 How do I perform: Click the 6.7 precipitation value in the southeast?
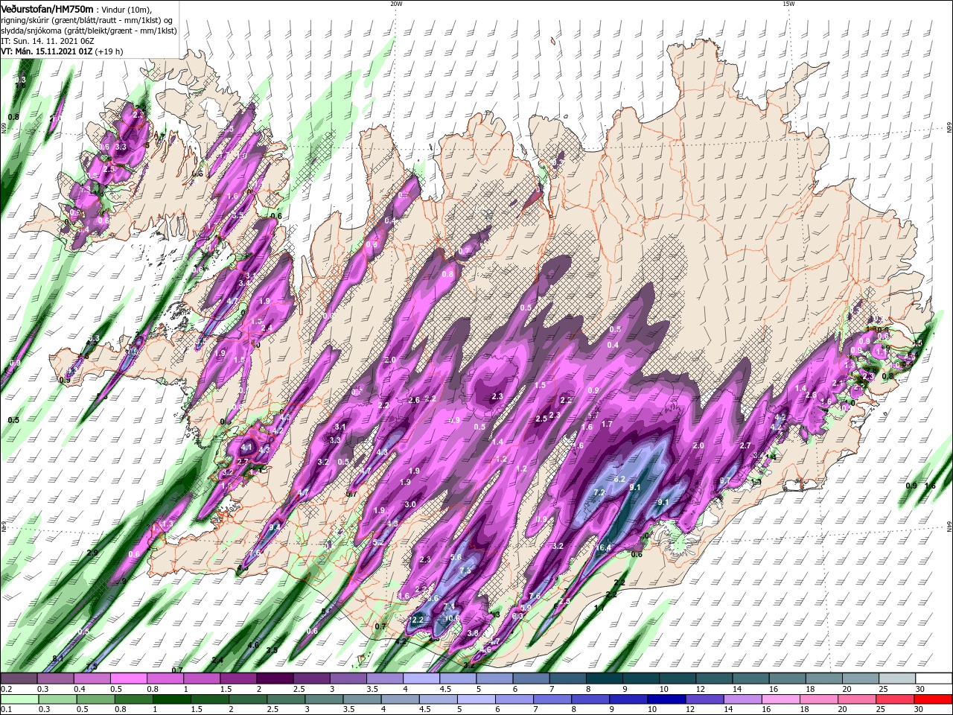tap(724, 481)
